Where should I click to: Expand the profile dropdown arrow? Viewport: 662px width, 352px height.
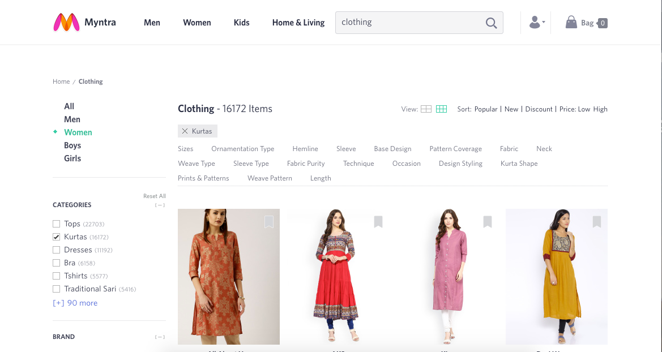542,22
